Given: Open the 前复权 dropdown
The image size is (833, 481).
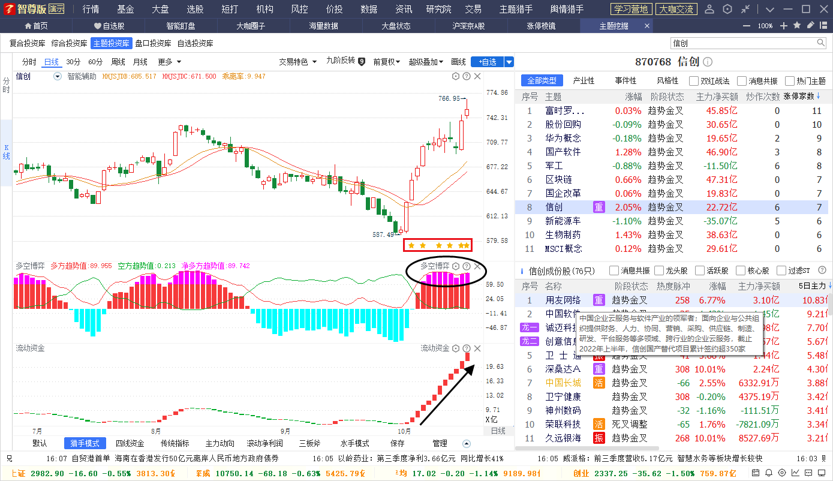Looking at the screenshot, I should coord(387,62).
